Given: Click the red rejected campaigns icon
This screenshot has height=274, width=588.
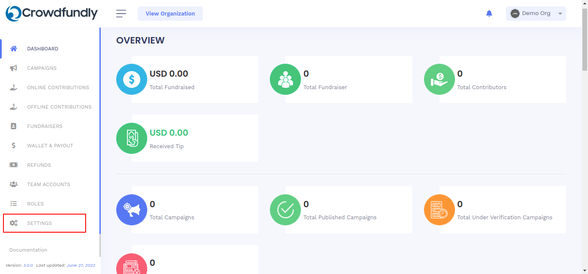Looking at the screenshot, I should 132,264.
